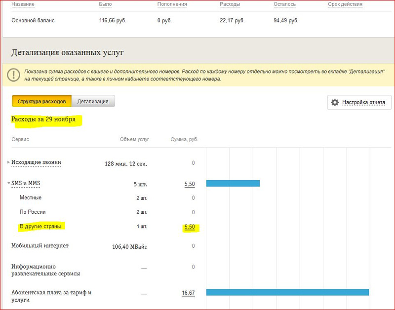
Task: Select the В другие страны row
Action: coord(42,227)
